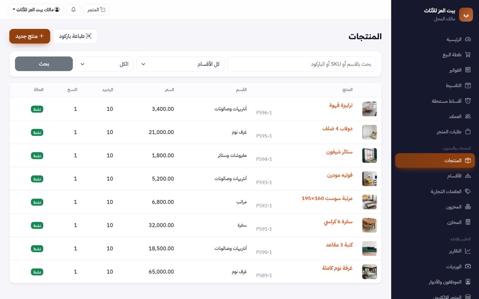Click the التقارير chart icon

468,251
